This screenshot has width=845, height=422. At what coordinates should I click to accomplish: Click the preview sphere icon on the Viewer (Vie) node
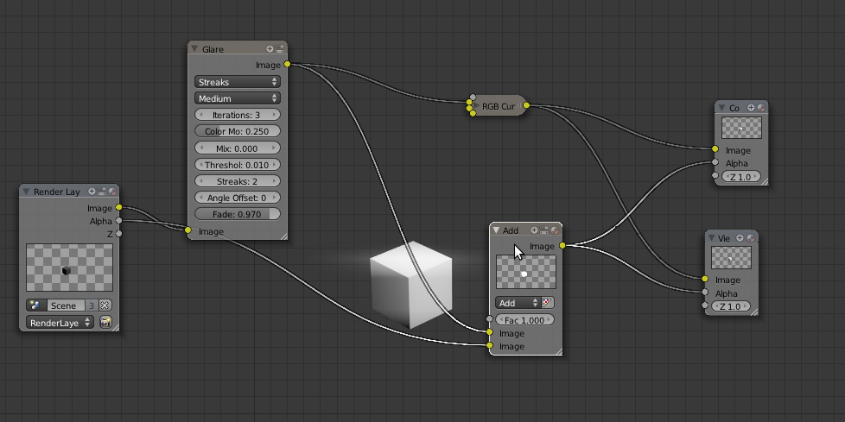(x=751, y=237)
